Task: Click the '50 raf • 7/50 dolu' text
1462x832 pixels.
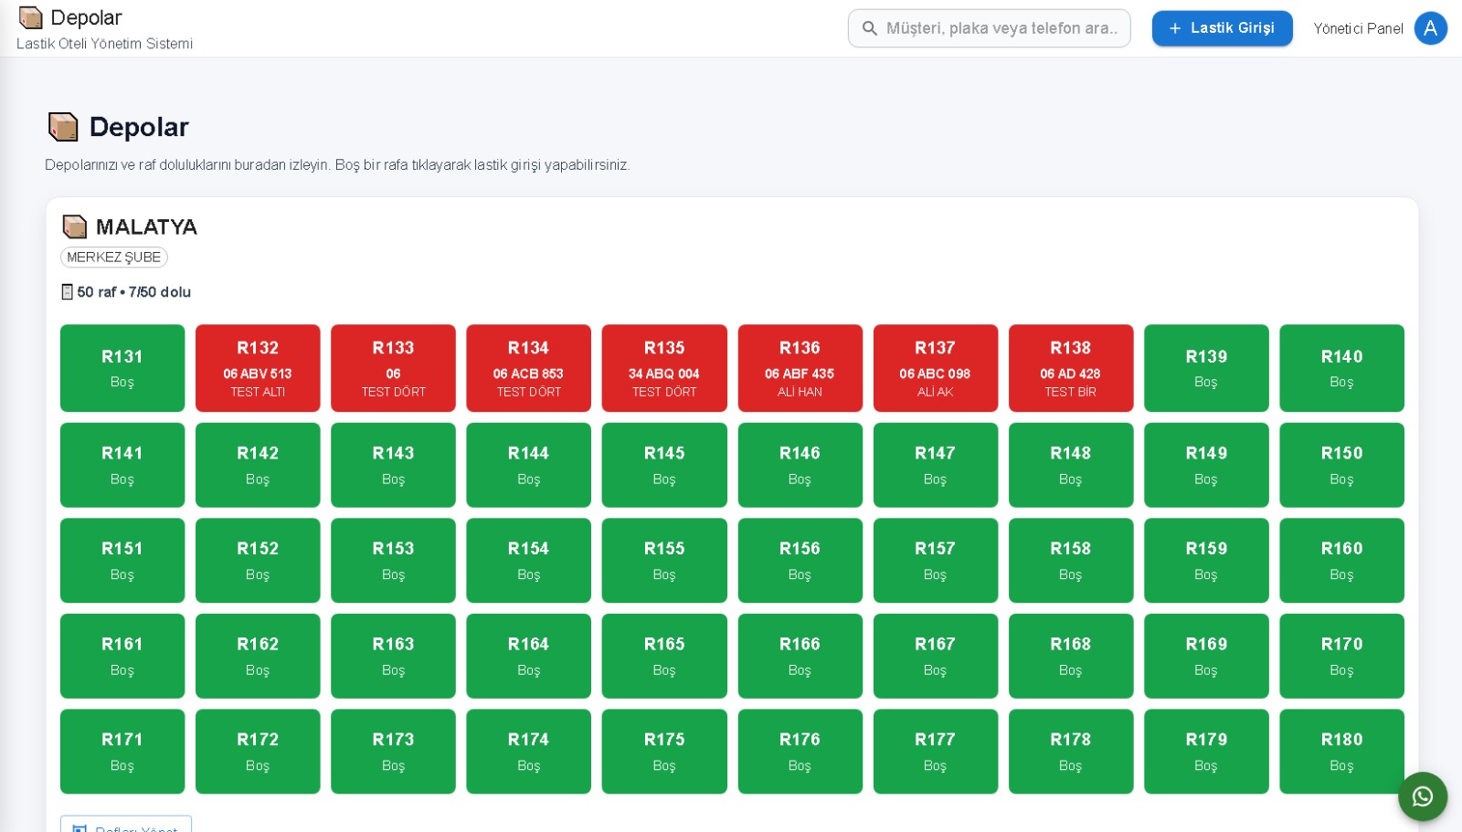Action: 134,292
